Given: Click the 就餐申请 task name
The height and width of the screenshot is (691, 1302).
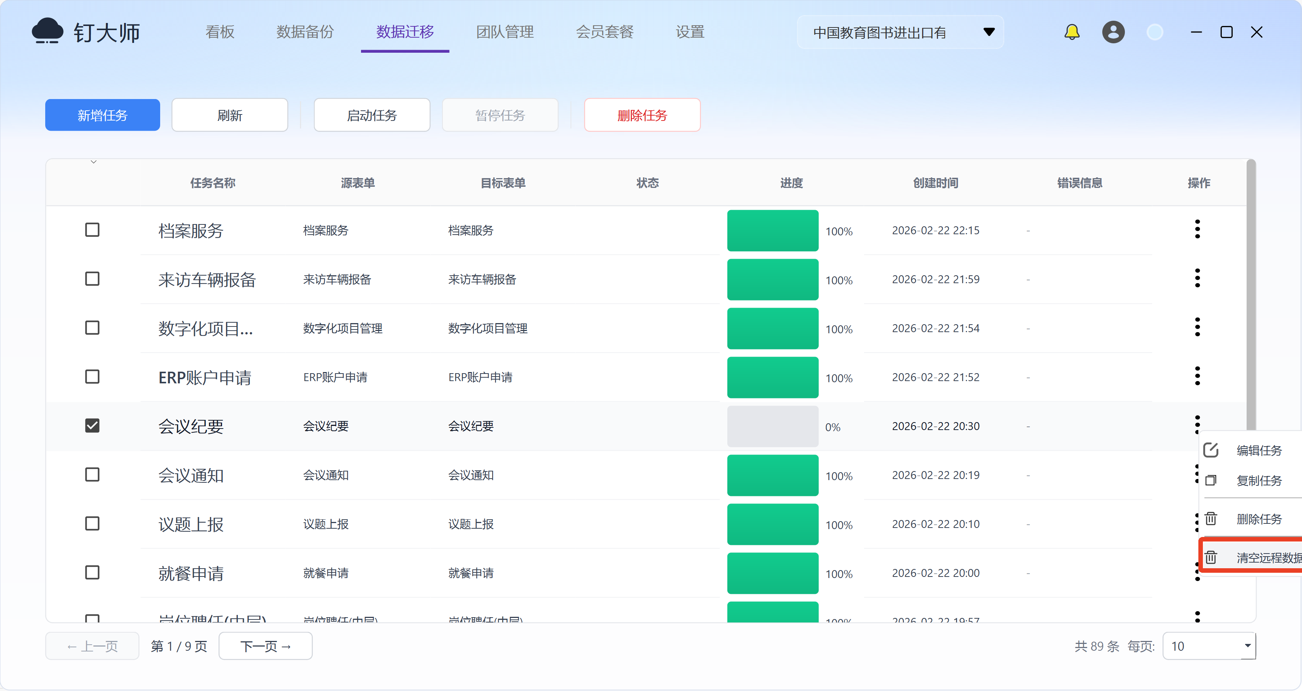Looking at the screenshot, I should [191, 573].
